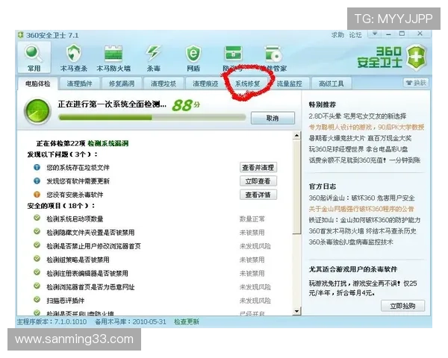Viewport: 448px width, 358px height.
Task: Open link 铁证如山:金山如何破坏360的防护能力
Action: click(364, 220)
